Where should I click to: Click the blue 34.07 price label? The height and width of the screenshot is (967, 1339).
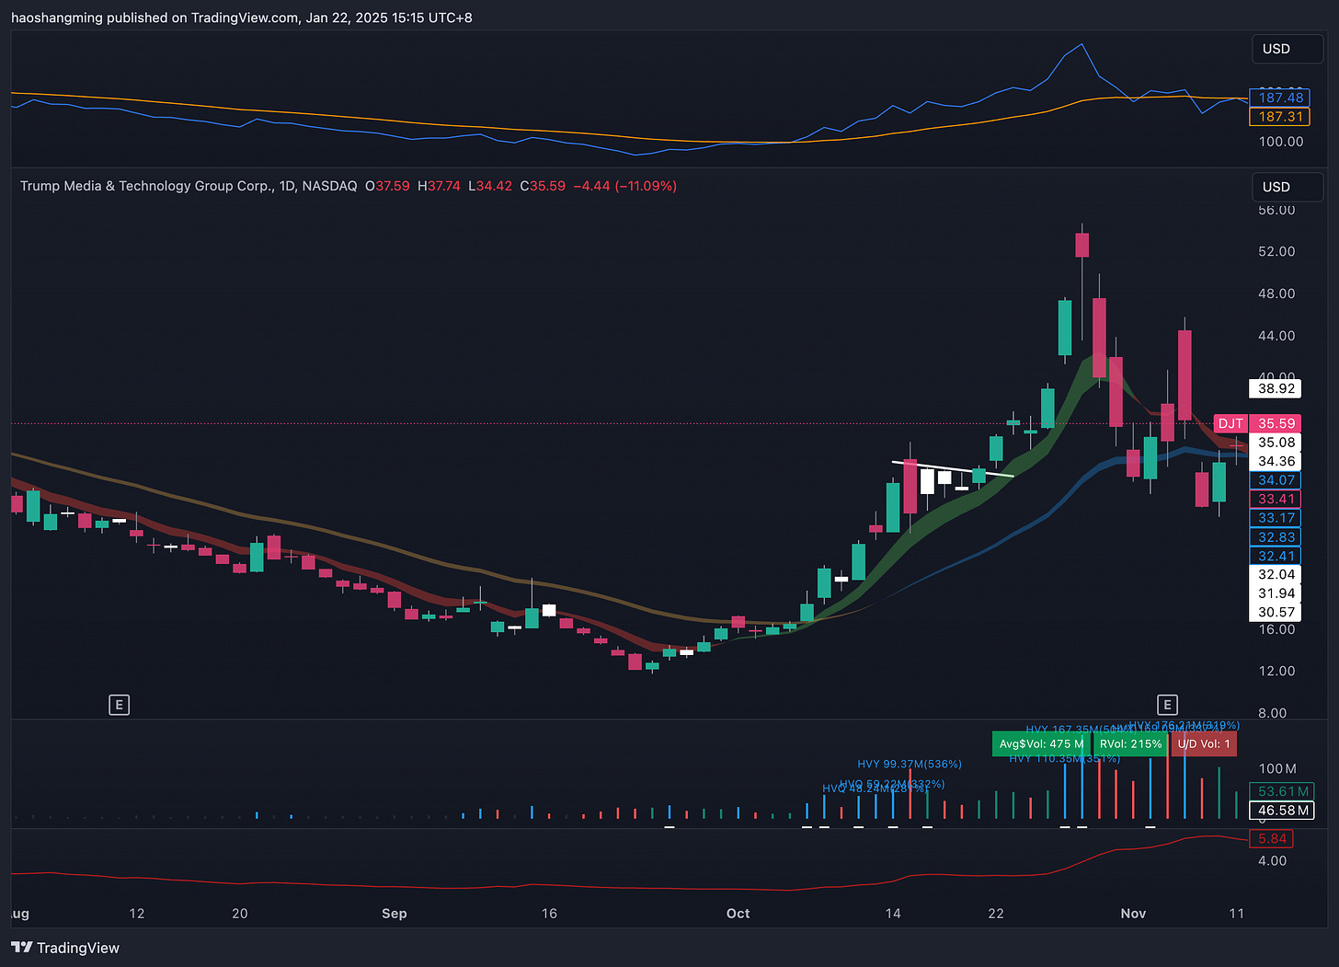[1276, 480]
